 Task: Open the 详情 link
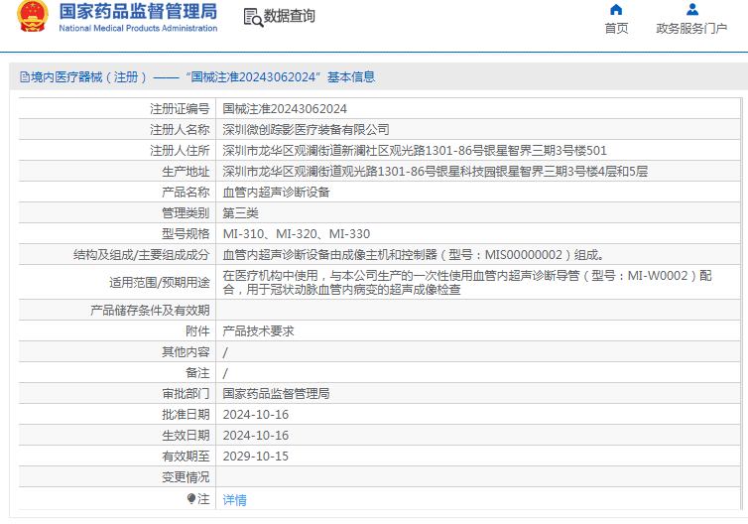click(x=235, y=499)
